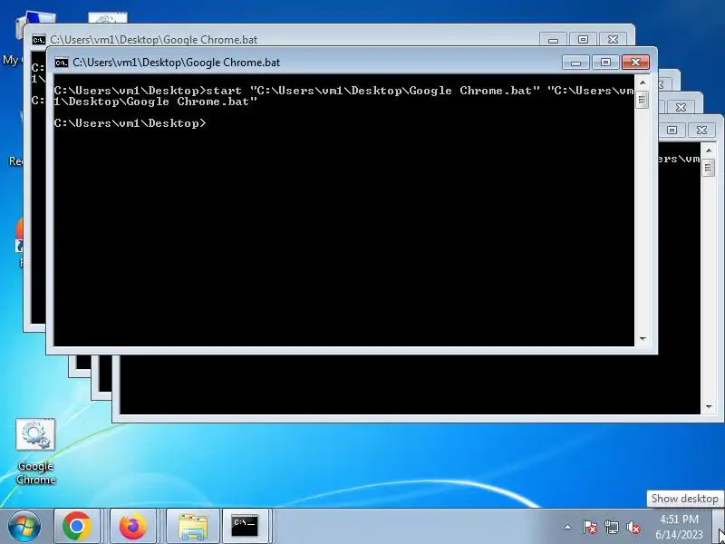Click the Show desktop button

tap(720, 526)
